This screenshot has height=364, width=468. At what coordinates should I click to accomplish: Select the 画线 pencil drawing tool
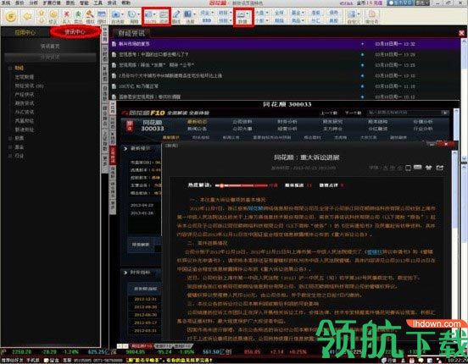[x=176, y=17]
